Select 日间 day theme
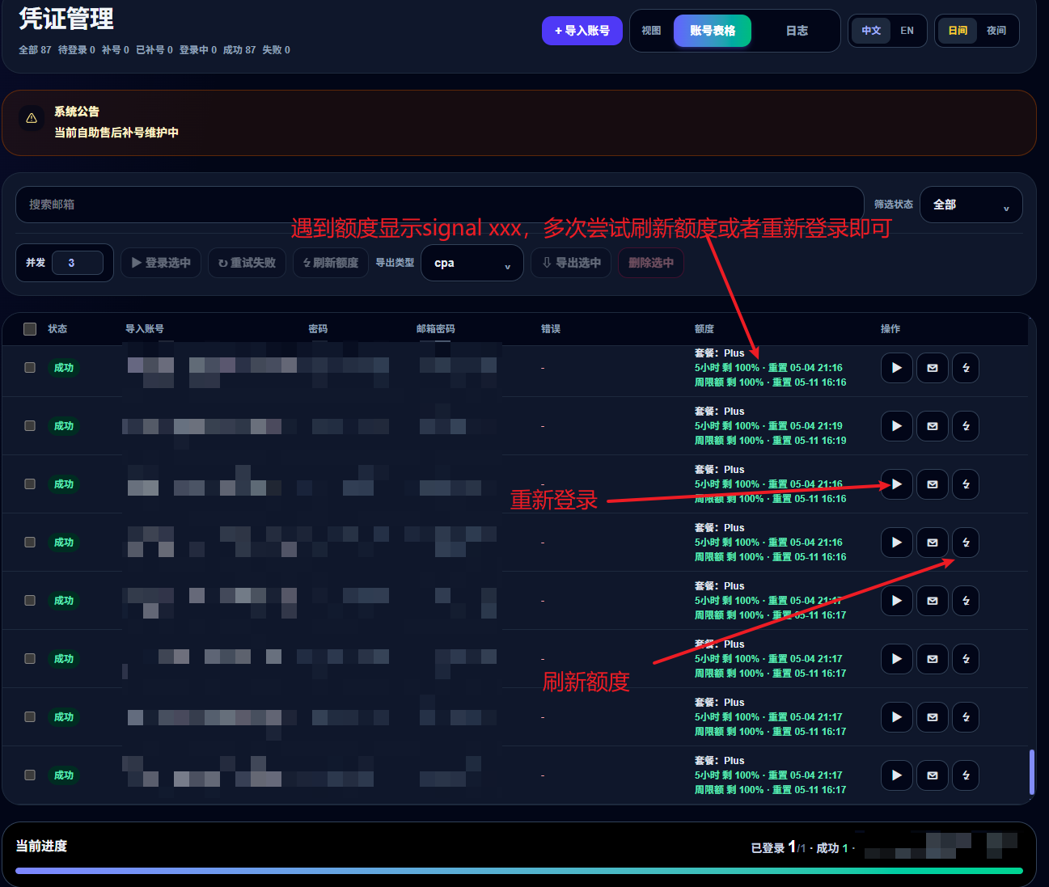 click(x=958, y=31)
